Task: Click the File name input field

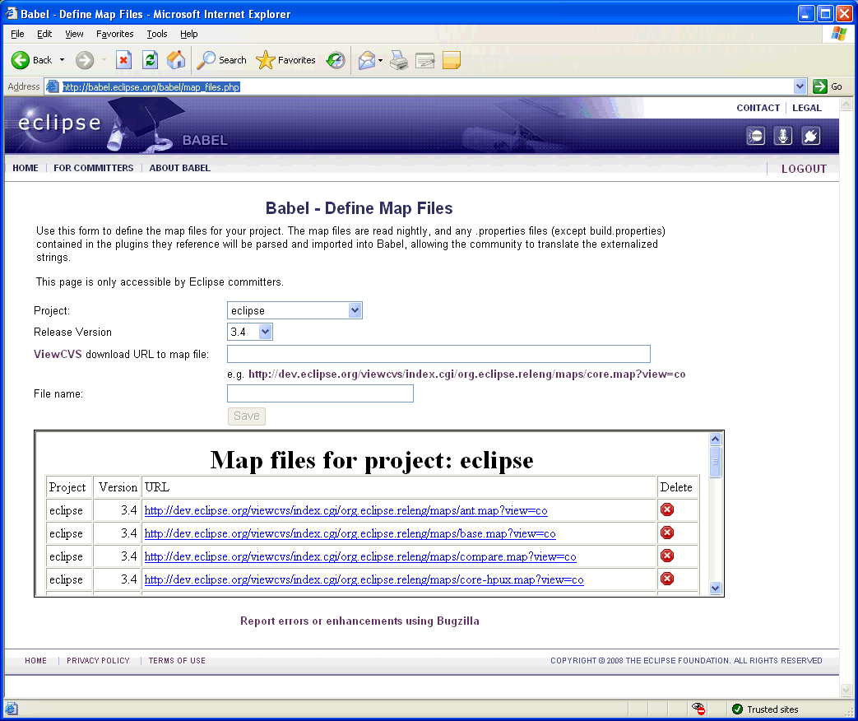Action: coord(320,393)
